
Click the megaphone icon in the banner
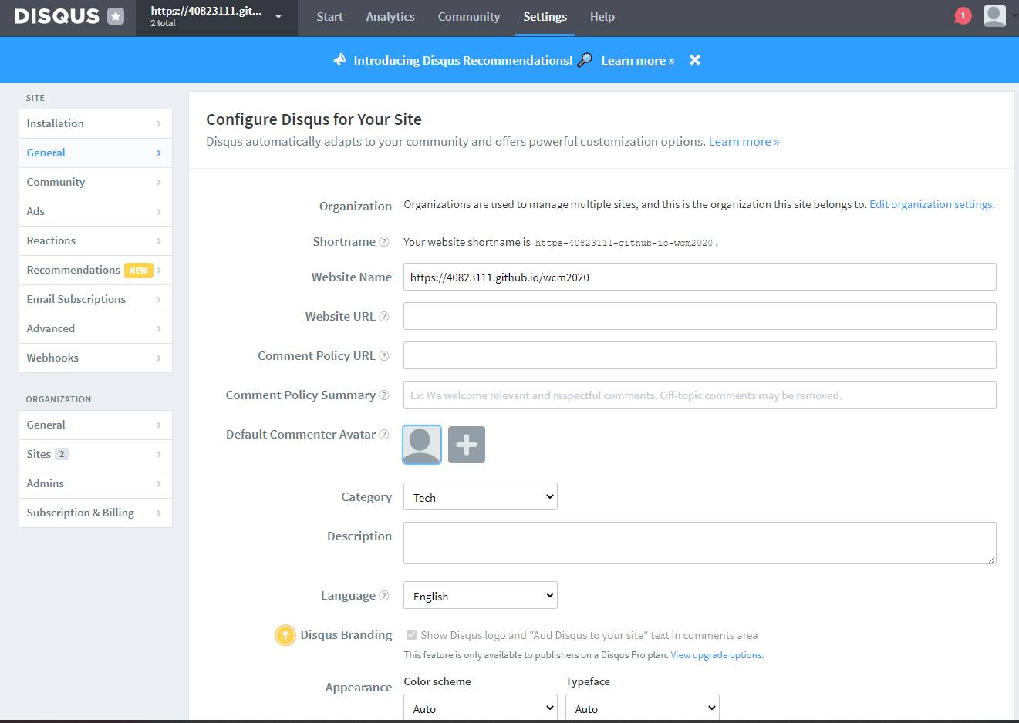[339, 59]
